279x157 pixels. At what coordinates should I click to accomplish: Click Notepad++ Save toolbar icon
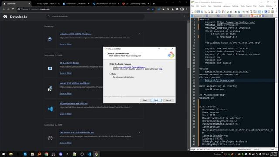pos(199,12)
